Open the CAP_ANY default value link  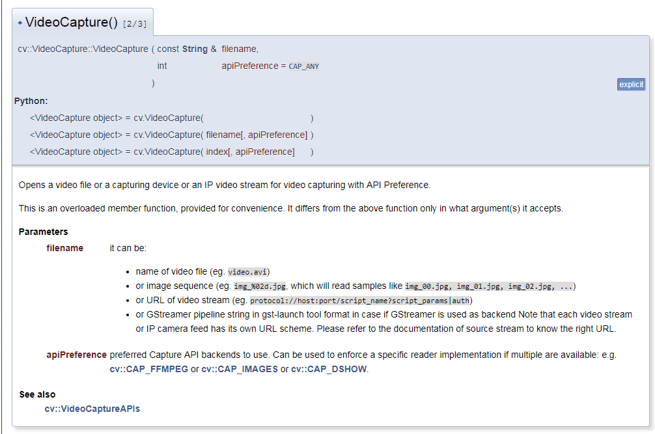click(303, 66)
